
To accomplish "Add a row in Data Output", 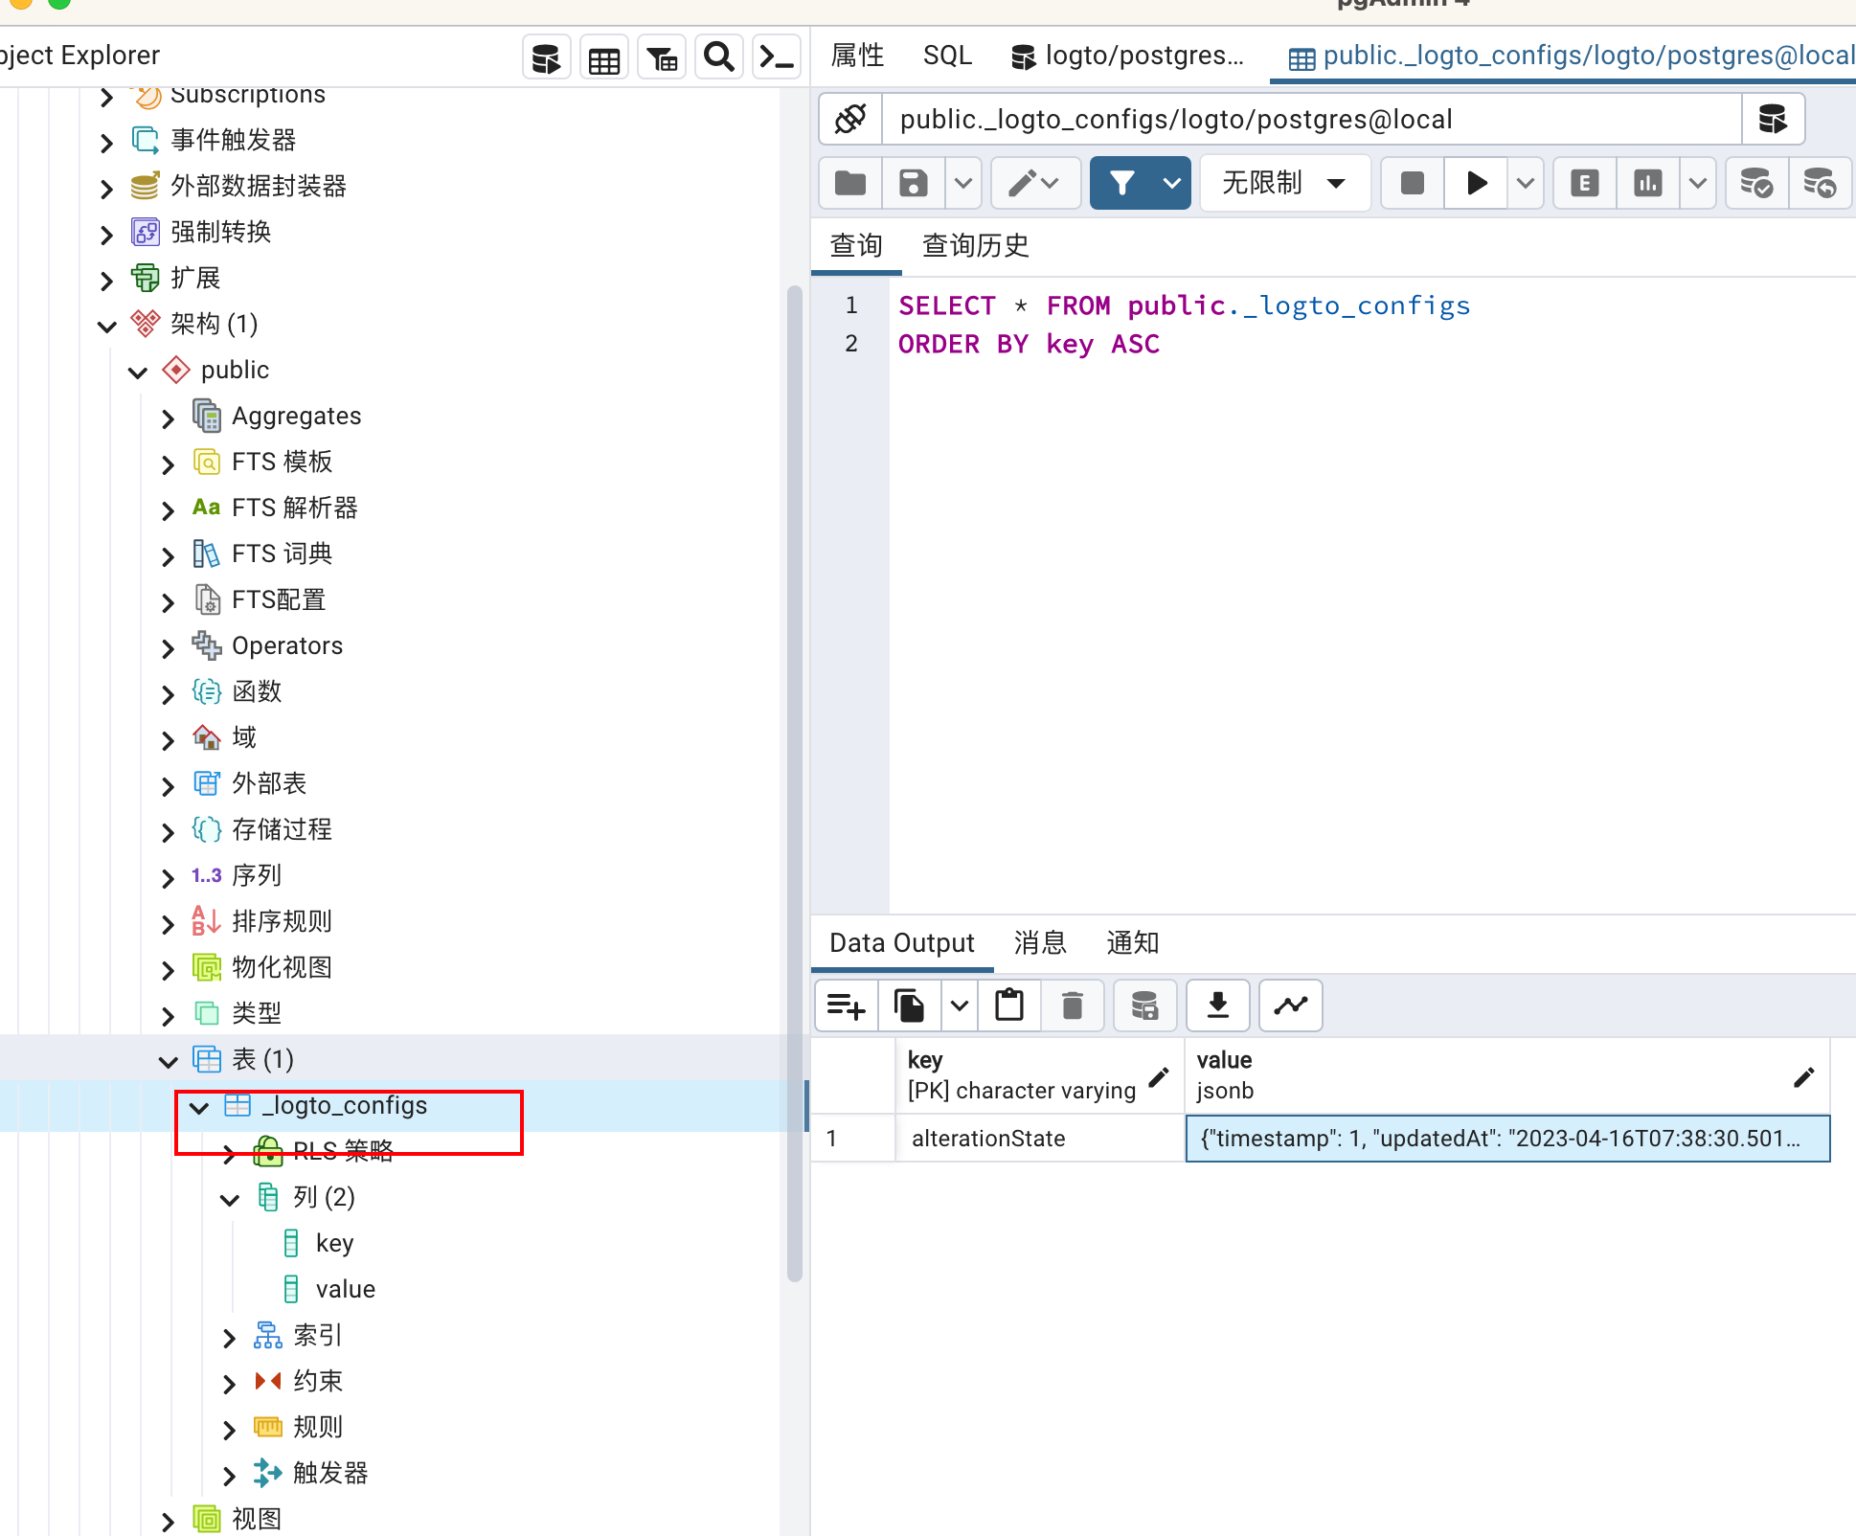I will (847, 1005).
